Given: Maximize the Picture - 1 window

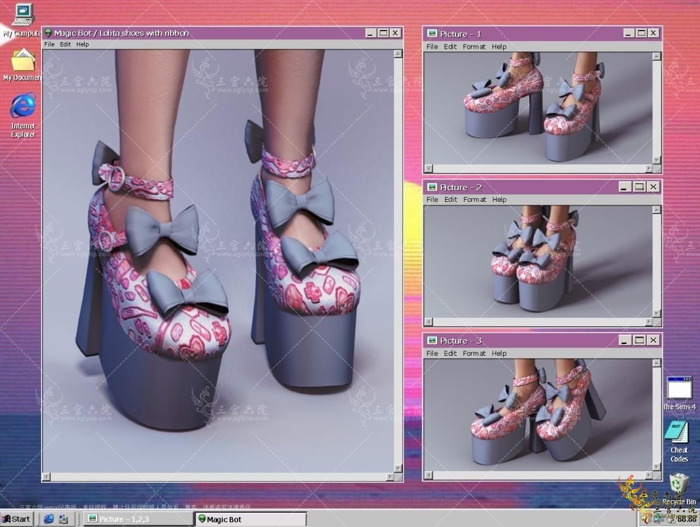Looking at the screenshot, I should 641,33.
